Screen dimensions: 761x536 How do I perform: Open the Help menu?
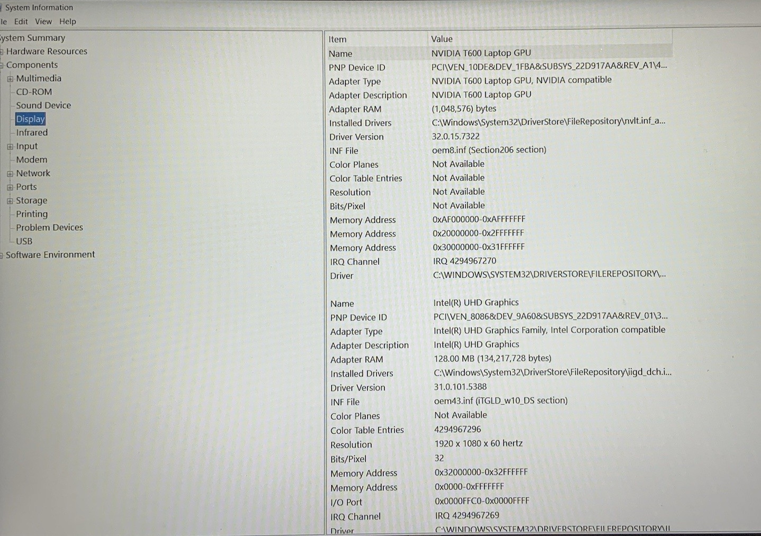[68, 22]
